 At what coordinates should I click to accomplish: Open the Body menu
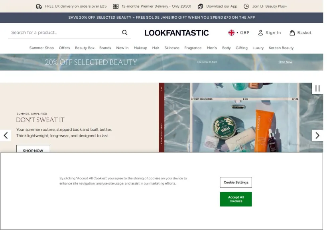click(x=227, y=48)
